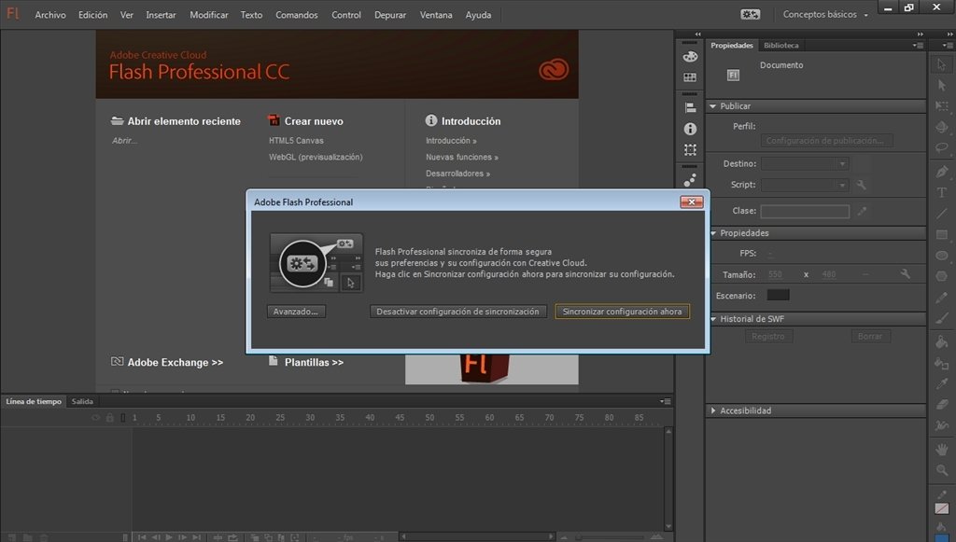Open the Motion Presets panel icon
This screenshot has height=542, width=956.
[690, 180]
